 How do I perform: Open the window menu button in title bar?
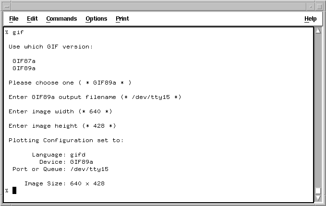[7, 6]
